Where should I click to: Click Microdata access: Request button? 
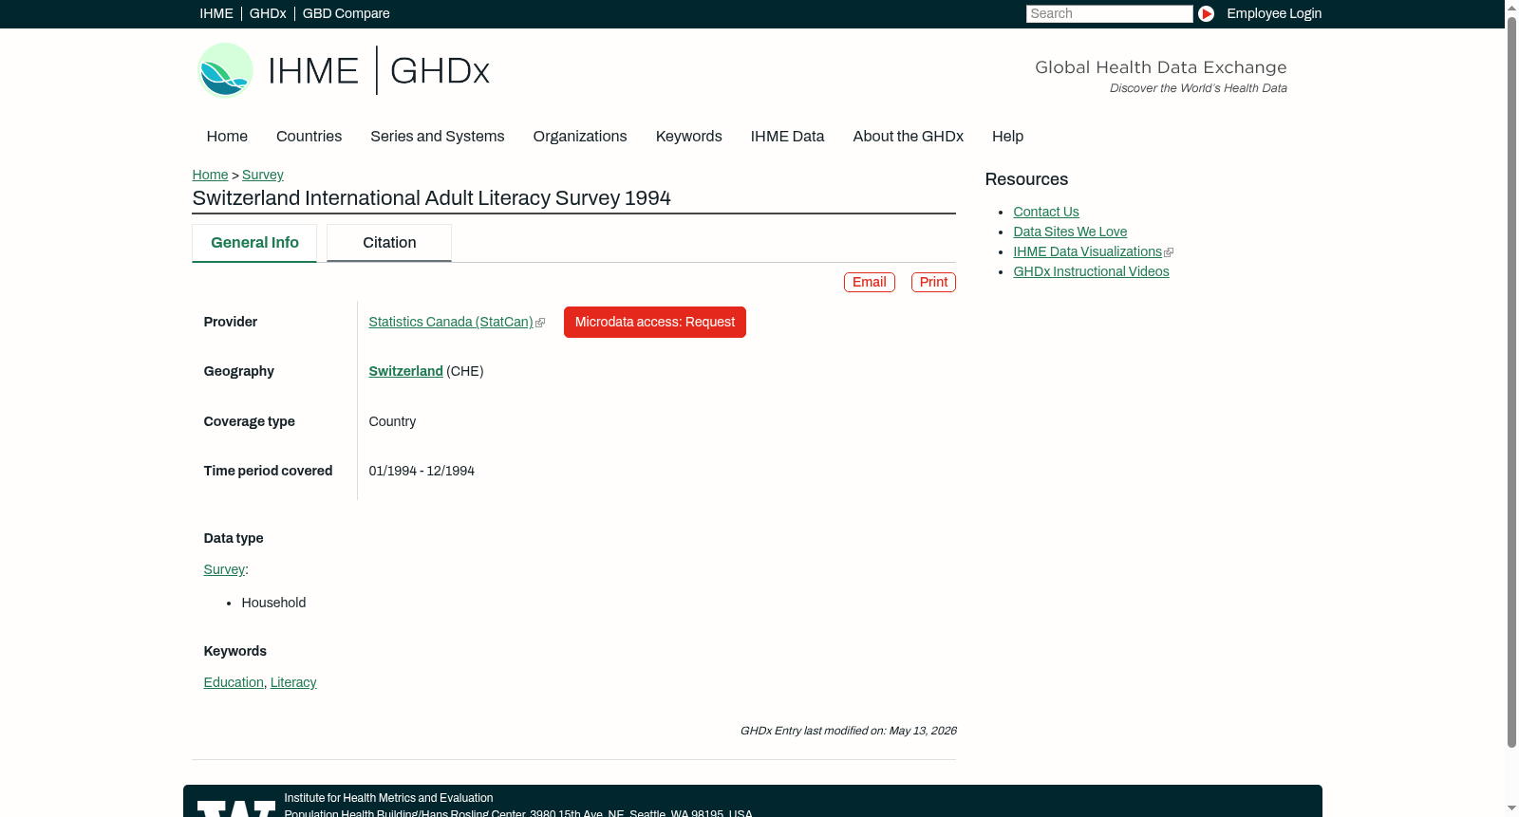point(655,322)
